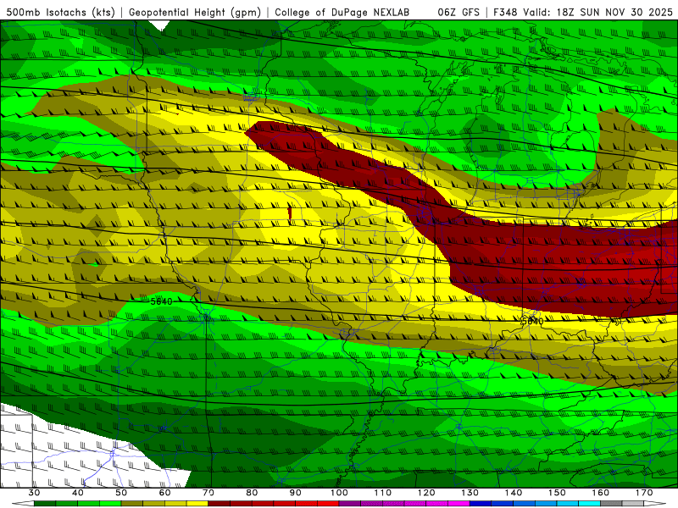The height and width of the screenshot is (508, 678).
Task: Click the "College of DuPage NEXLAB" label
Action: (342, 13)
